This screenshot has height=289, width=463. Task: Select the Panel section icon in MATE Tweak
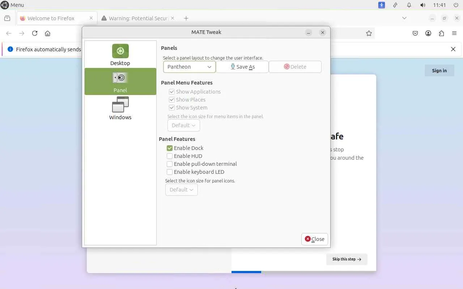click(x=120, y=77)
